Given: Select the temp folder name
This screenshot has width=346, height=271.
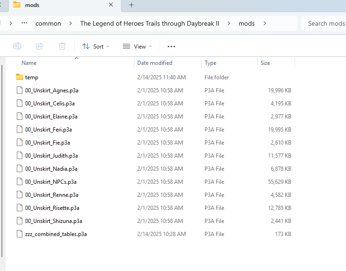Looking at the screenshot, I should click(32, 77).
